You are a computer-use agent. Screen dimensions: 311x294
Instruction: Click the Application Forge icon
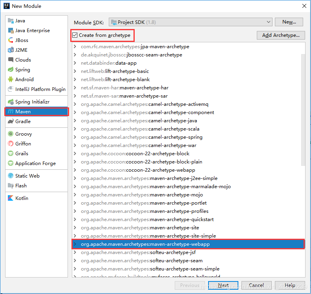(11, 163)
